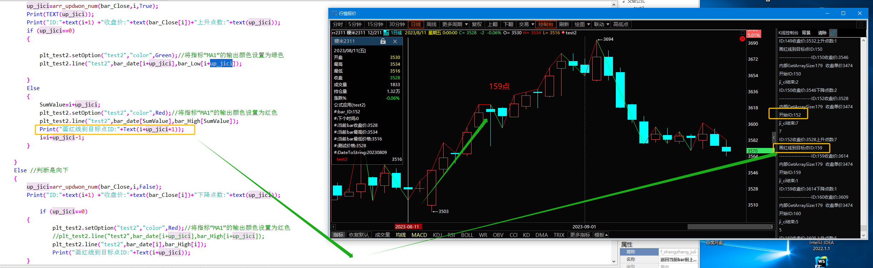Open the IntelliJ IDEA 2022.1.1 desktop shortcut

[x=822, y=245]
